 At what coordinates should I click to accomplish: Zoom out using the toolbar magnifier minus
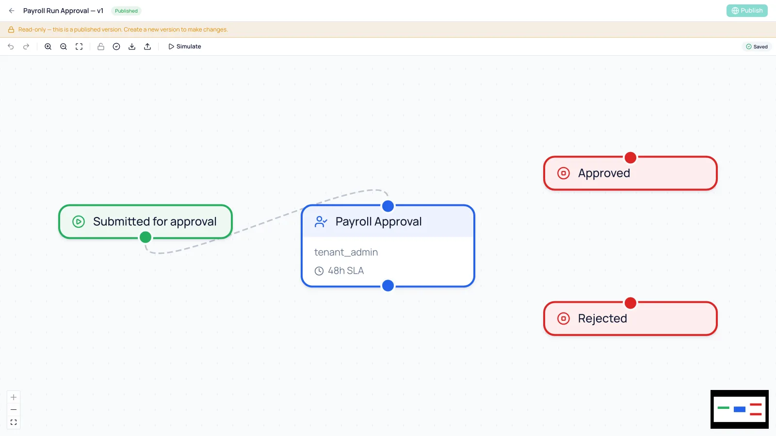coord(64,47)
